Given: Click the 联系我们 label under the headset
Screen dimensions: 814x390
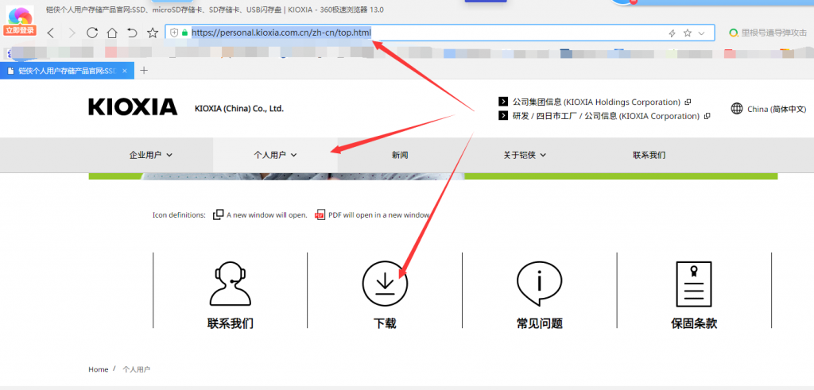Looking at the screenshot, I should [230, 323].
